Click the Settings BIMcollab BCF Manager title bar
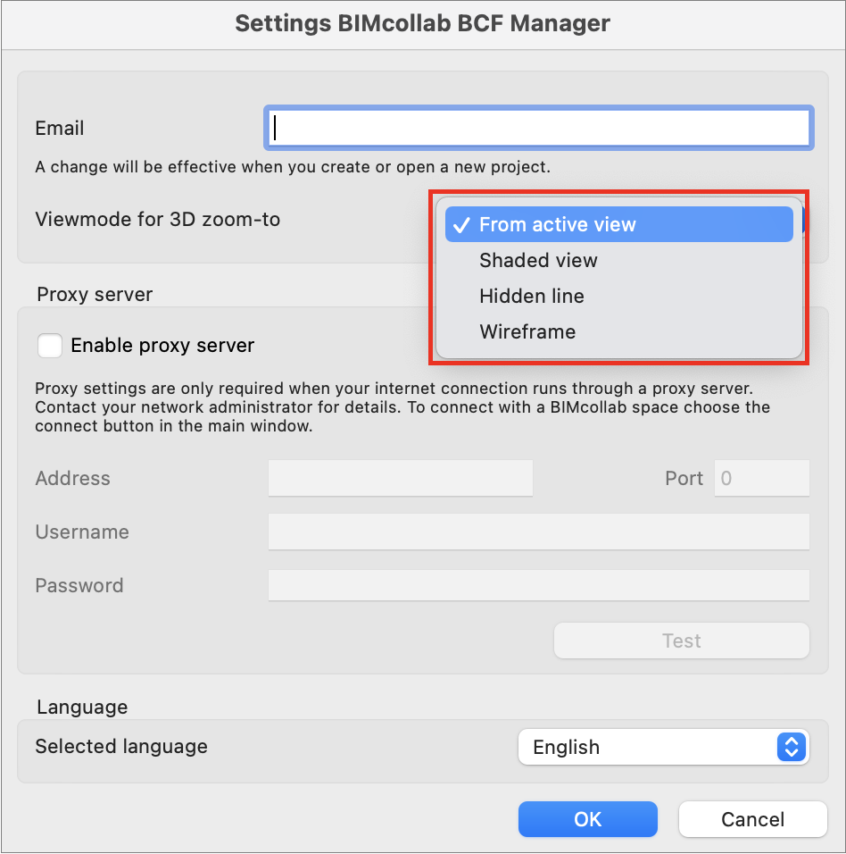Image resolution: width=846 pixels, height=854 pixels. pos(423,24)
